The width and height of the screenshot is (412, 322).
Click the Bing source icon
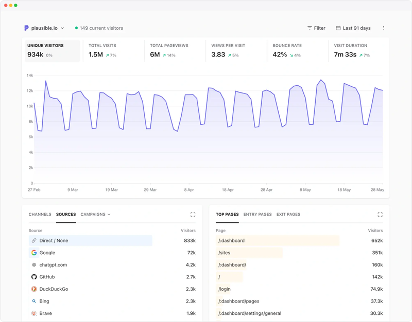click(34, 301)
